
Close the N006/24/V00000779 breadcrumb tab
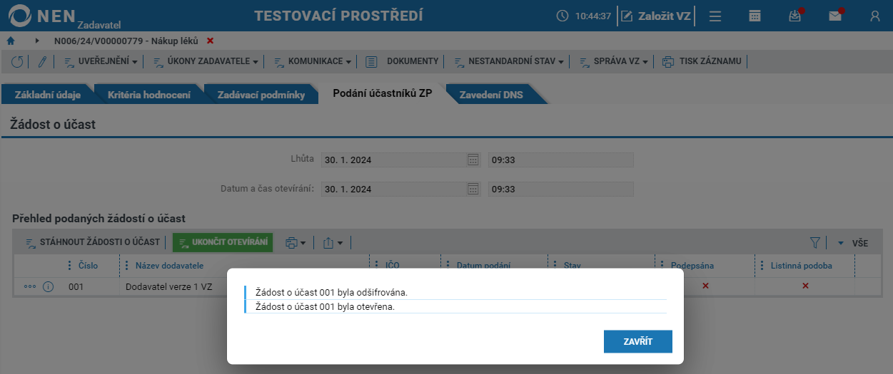210,41
